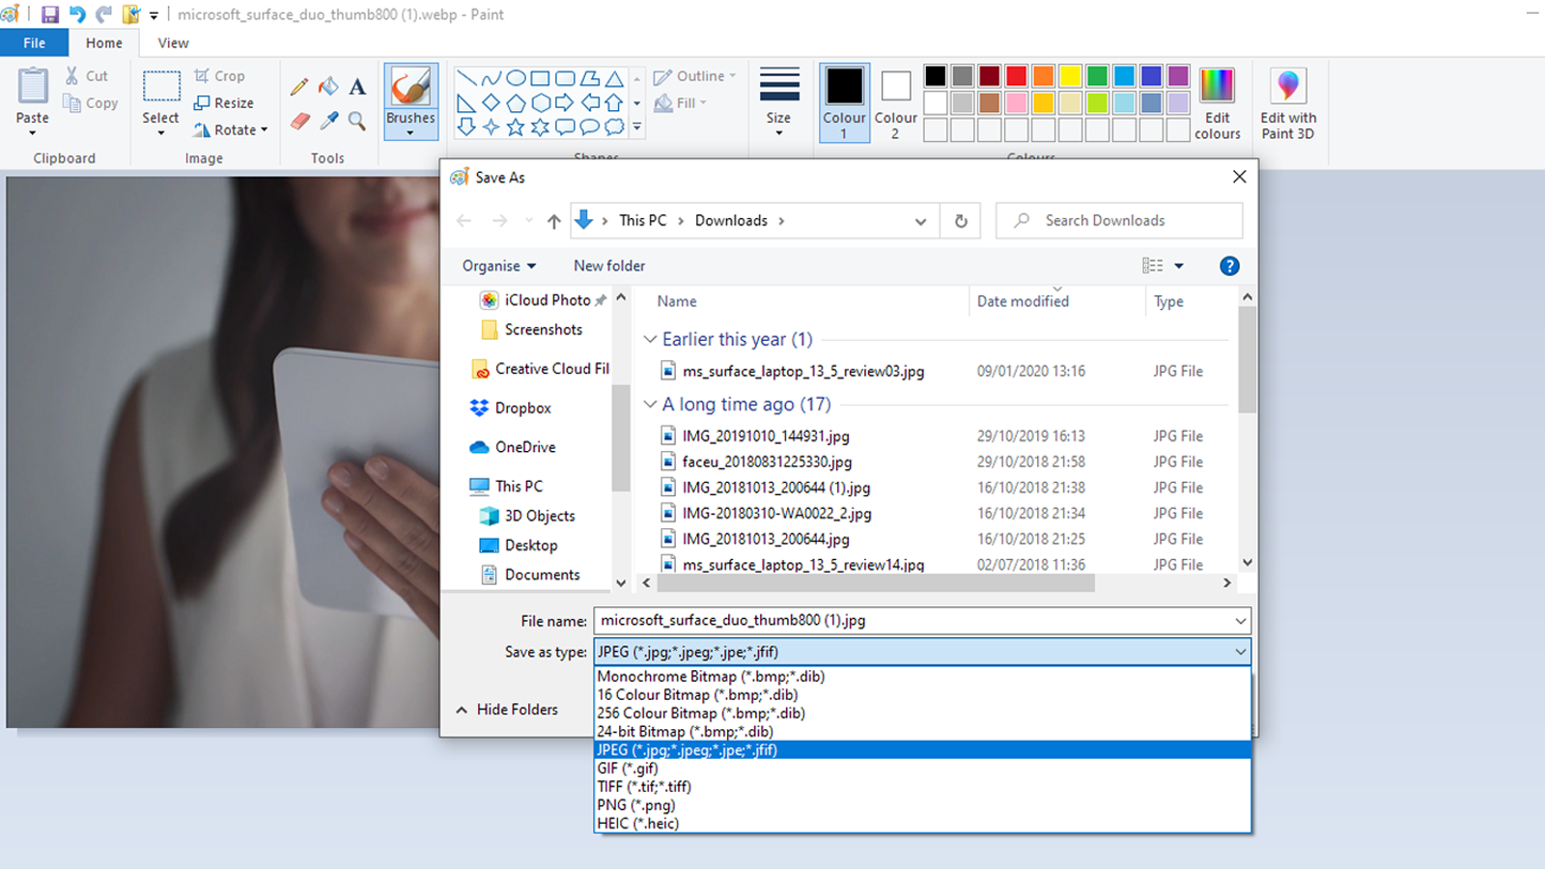Click the horizontal scrollbar of file list
The width and height of the screenshot is (1545, 869).
(876, 583)
